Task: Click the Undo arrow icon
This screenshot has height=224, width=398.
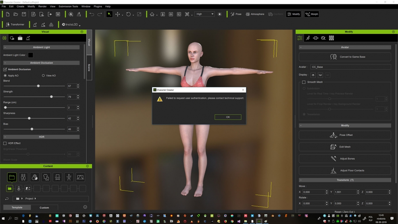Action: coord(92,14)
